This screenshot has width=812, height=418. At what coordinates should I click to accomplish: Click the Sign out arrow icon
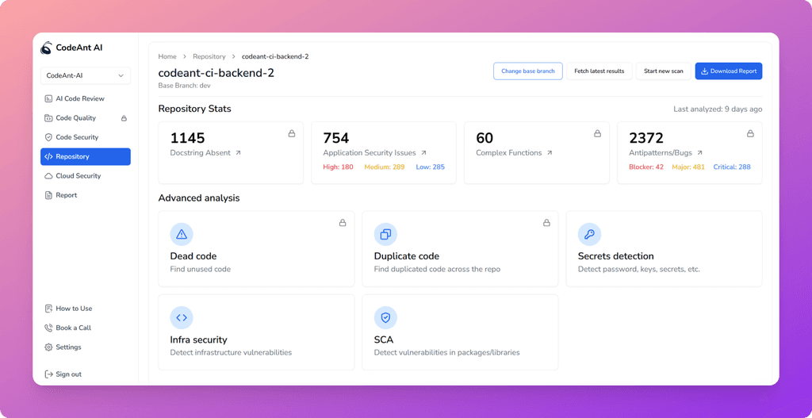(x=48, y=374)
